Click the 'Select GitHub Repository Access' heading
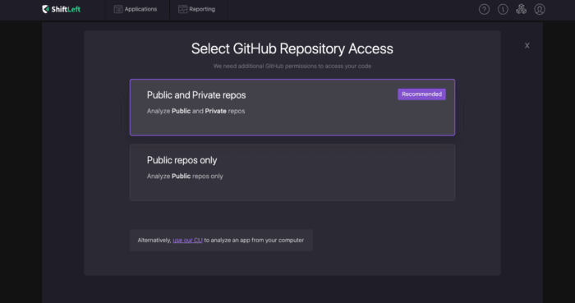This screenshot has height=303, width=575. pyautogui.click(x=292, y=48)
